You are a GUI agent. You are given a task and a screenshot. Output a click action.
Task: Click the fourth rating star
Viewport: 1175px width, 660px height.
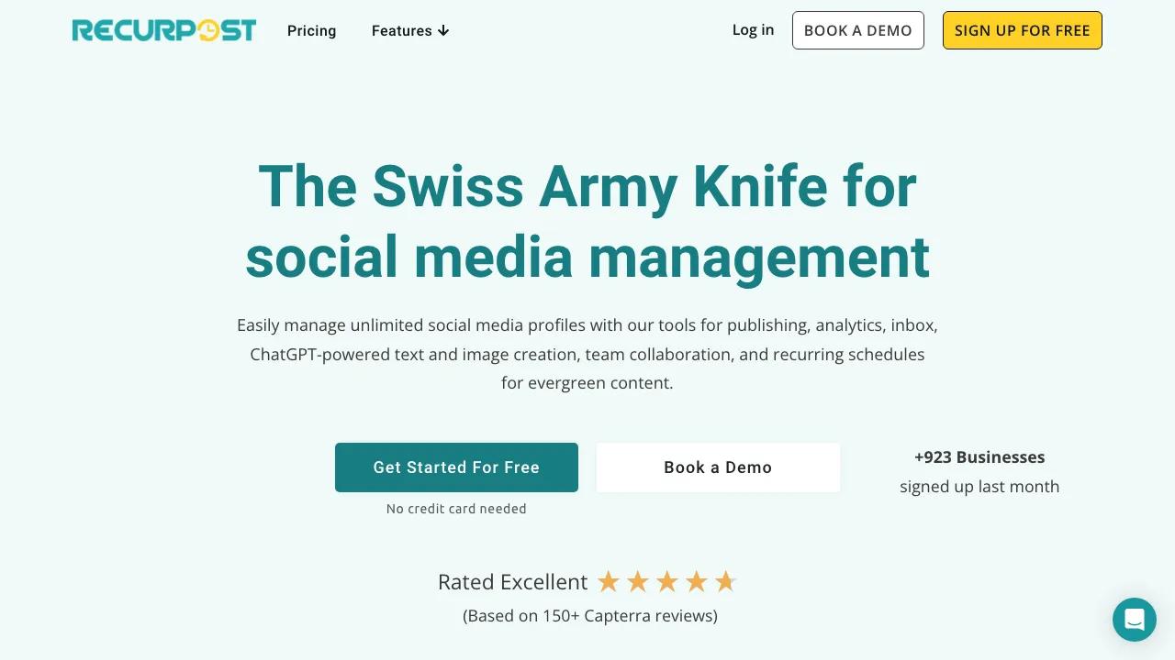[696, 582]
